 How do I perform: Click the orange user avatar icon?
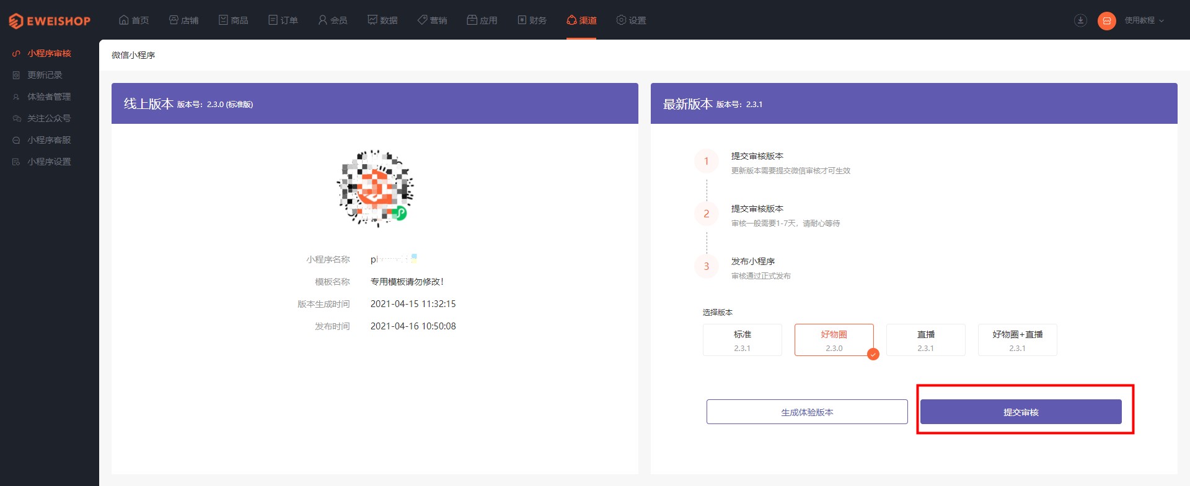1107,20
